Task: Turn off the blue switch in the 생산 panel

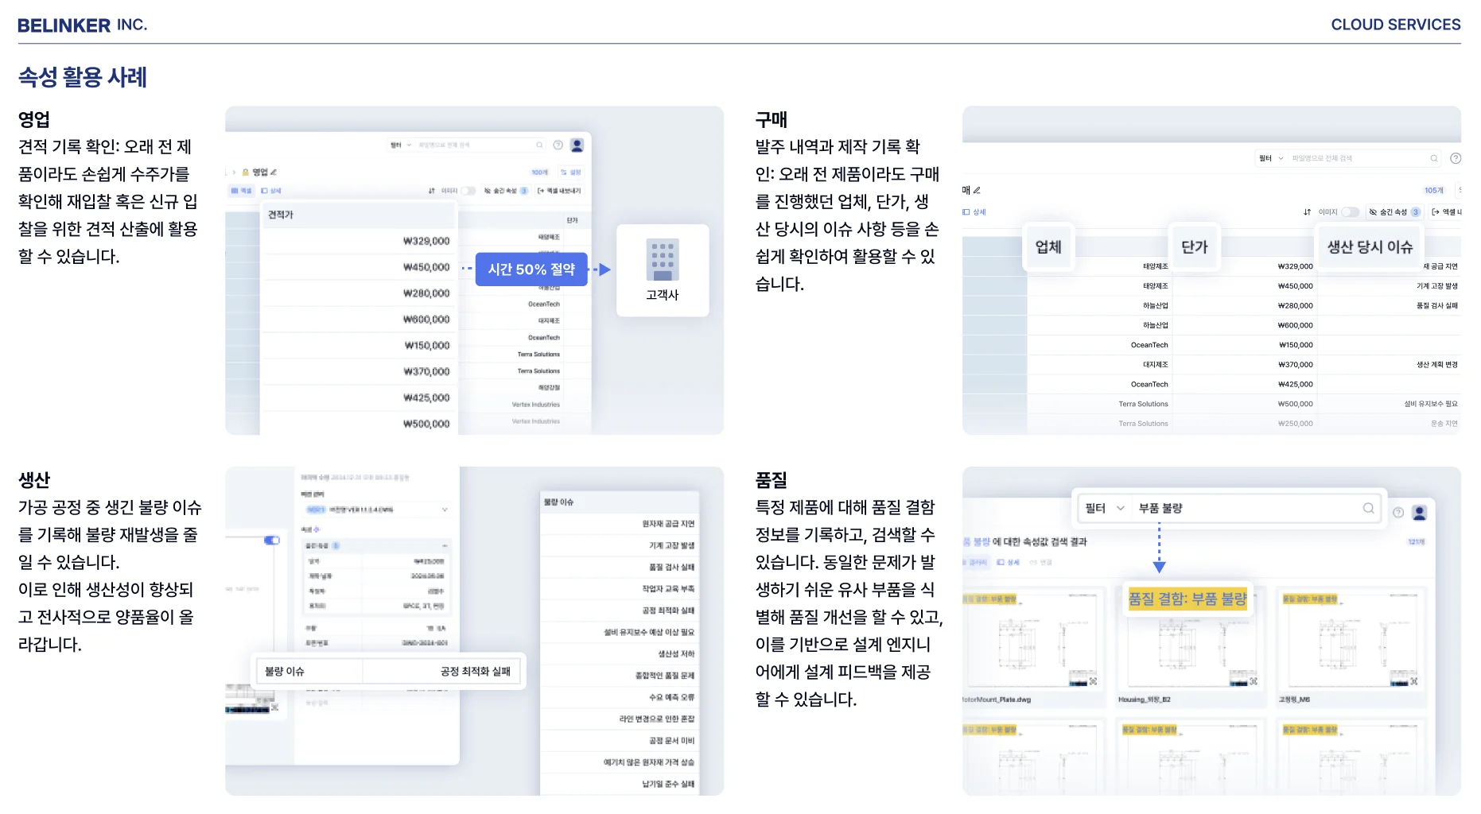Action: coord(272,541)
